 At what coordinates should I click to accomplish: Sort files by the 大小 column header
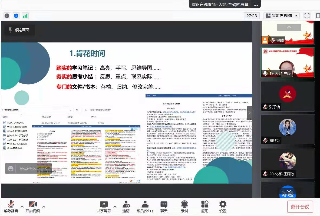94,117
